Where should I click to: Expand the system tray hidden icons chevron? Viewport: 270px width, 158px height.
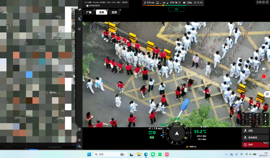pos(226,155)
